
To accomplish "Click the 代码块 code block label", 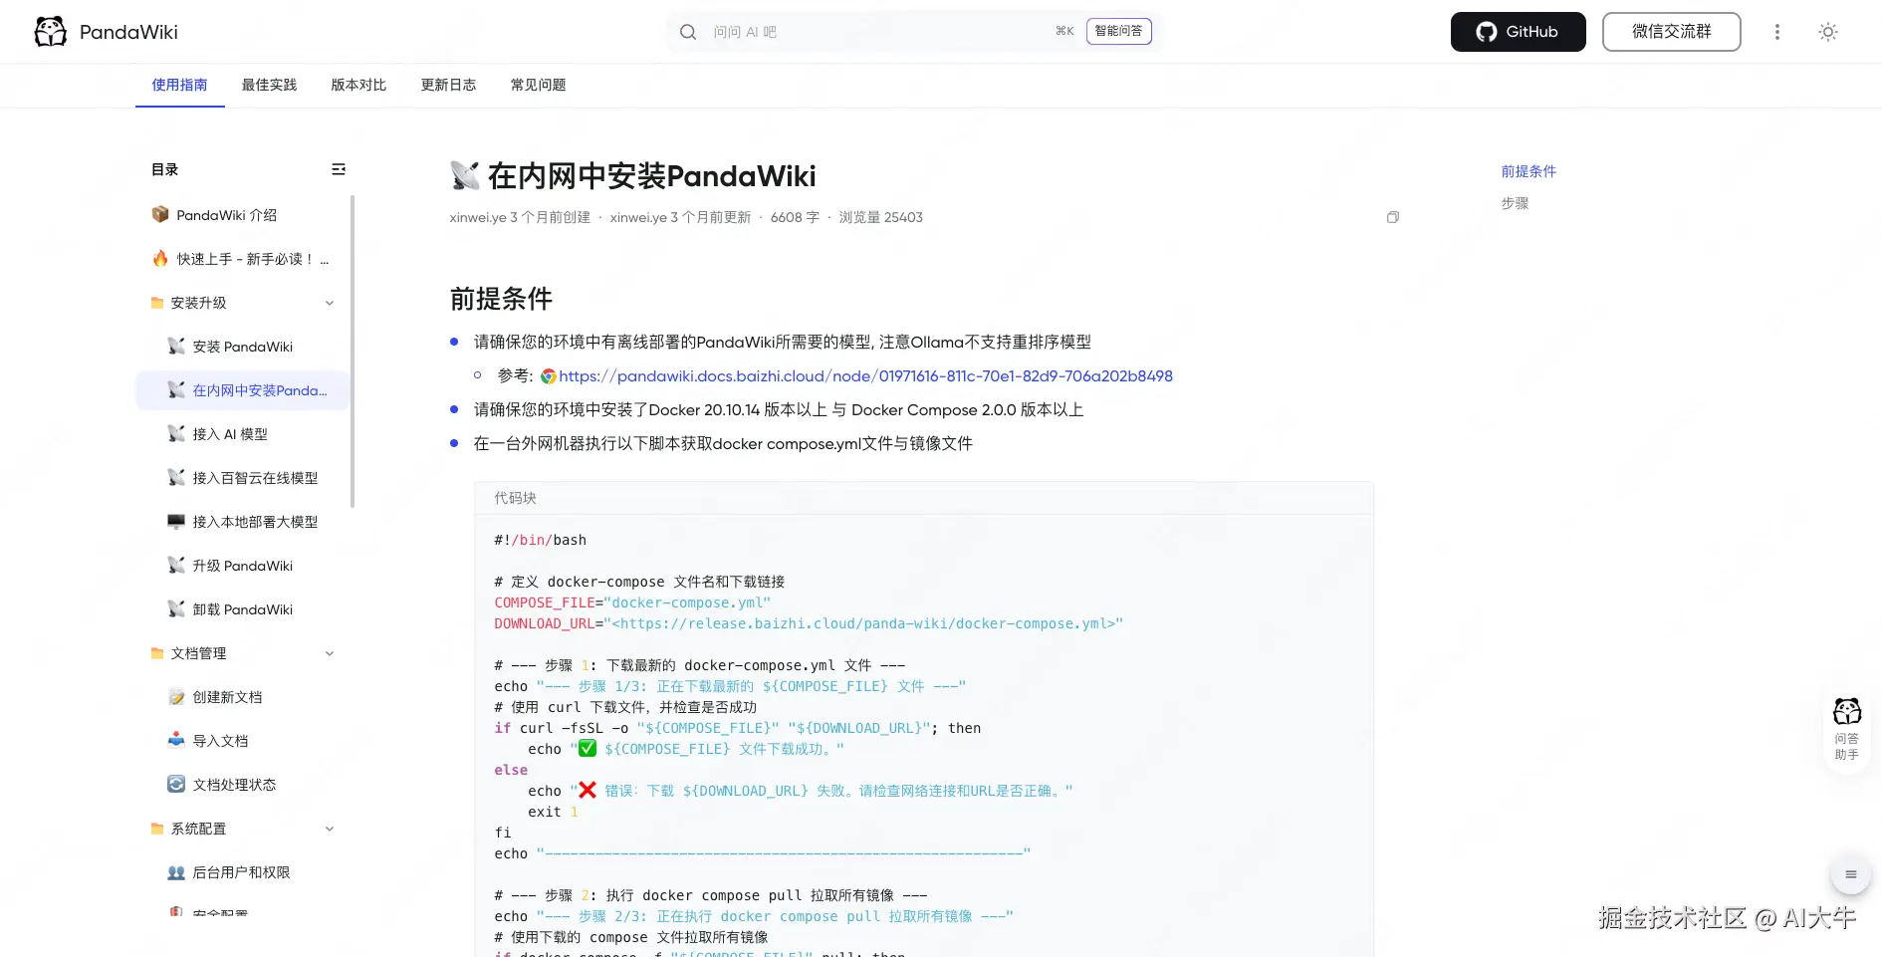I will coord(515,498).
